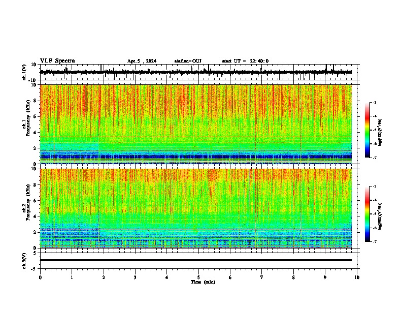Click the "-3" label on ch.2 colorbar
Screen dimensions: 402x311
374,186
